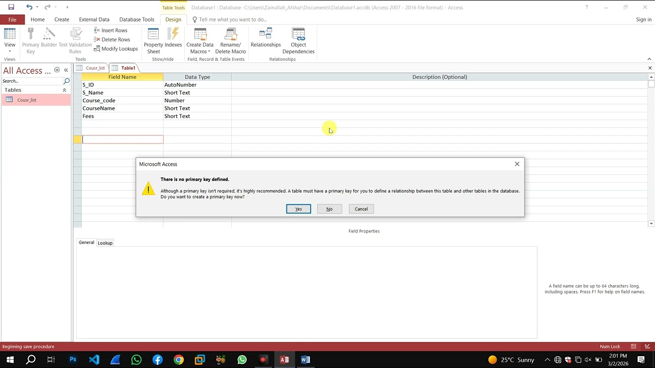Open the Indexes lightning icon

(x=173, y=34)
